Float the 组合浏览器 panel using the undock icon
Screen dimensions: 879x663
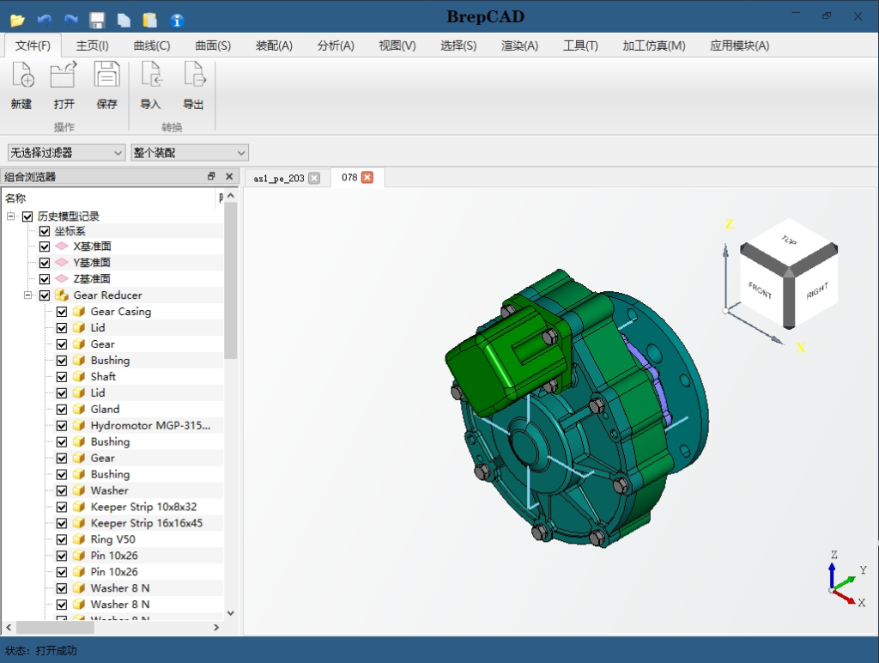pos(211,176)
